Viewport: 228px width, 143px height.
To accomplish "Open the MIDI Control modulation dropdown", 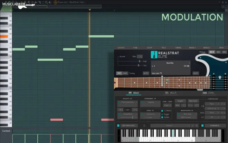I will pyautogui.click(x=187, y=118).
